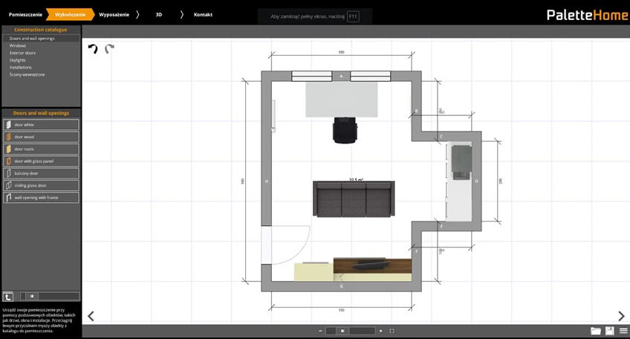
Task: Click the undo arrow icon
Action: (93, 49)
